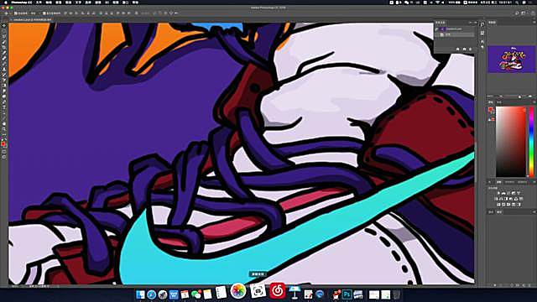The height and width of the screenshot is (302, 537).
Task: Select the document snapshot row in history panel
Action: (x=455, y=29)
